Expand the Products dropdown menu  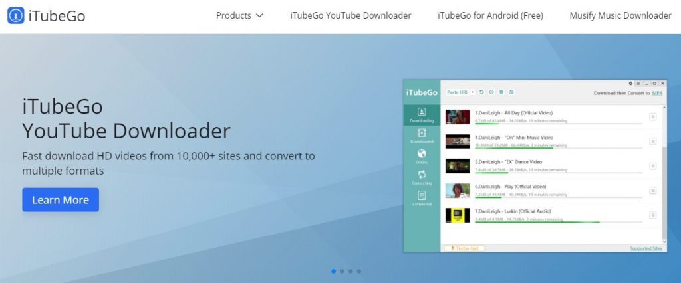coord(239,16)
